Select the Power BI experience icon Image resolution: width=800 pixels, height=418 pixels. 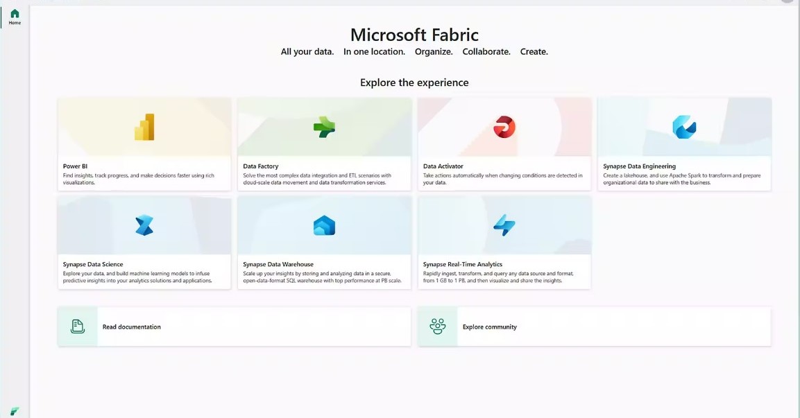[144, 127]
